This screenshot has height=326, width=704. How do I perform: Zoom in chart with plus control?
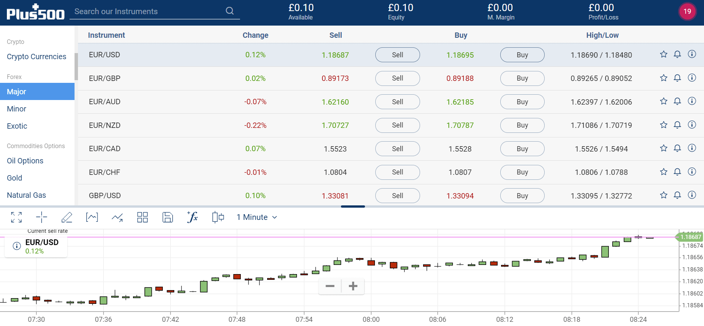click(x=353, y=286)
